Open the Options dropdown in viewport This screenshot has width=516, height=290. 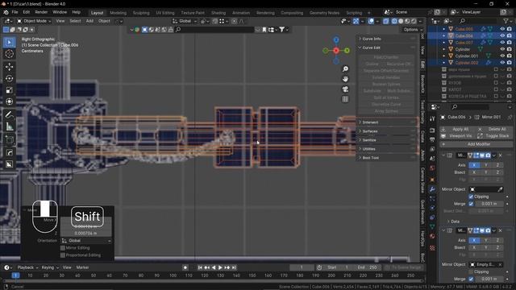point(413,30)
